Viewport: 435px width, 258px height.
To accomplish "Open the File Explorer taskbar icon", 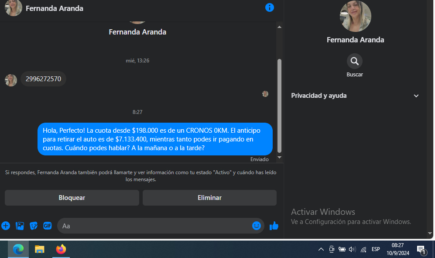I will pos(39,249).
